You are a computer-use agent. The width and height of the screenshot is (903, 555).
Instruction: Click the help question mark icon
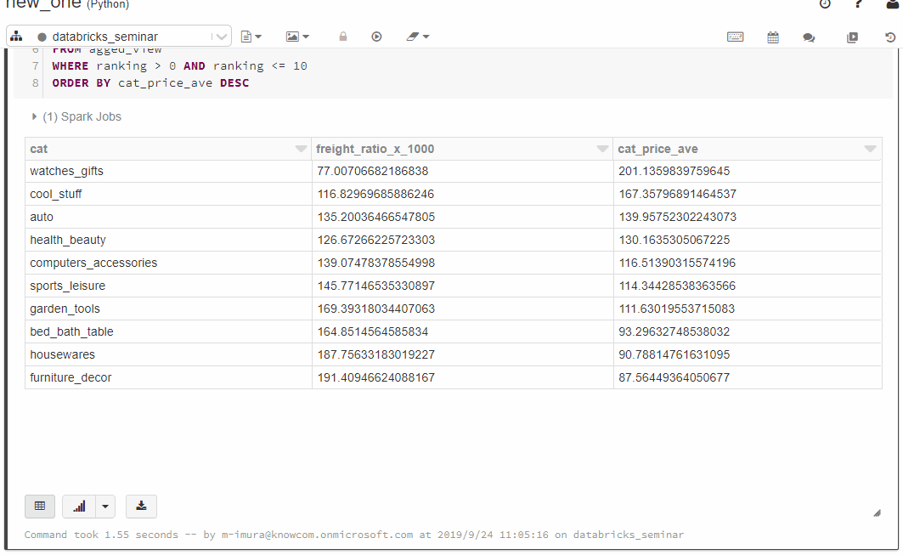(858, 5)
